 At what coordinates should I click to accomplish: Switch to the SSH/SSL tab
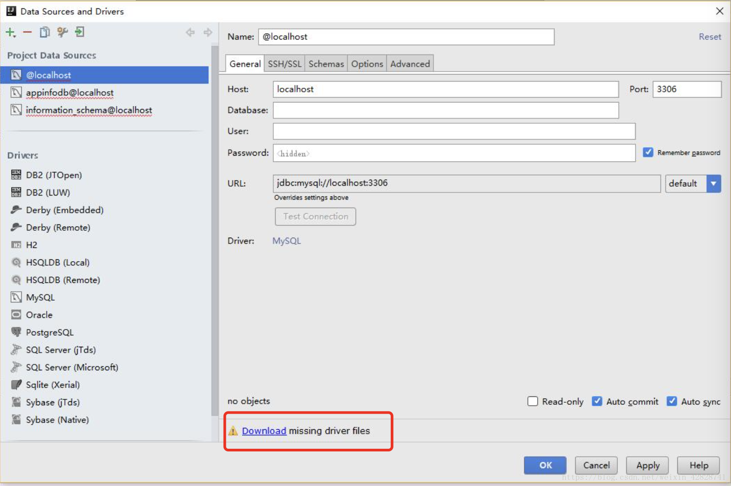(x=284, y=64)
